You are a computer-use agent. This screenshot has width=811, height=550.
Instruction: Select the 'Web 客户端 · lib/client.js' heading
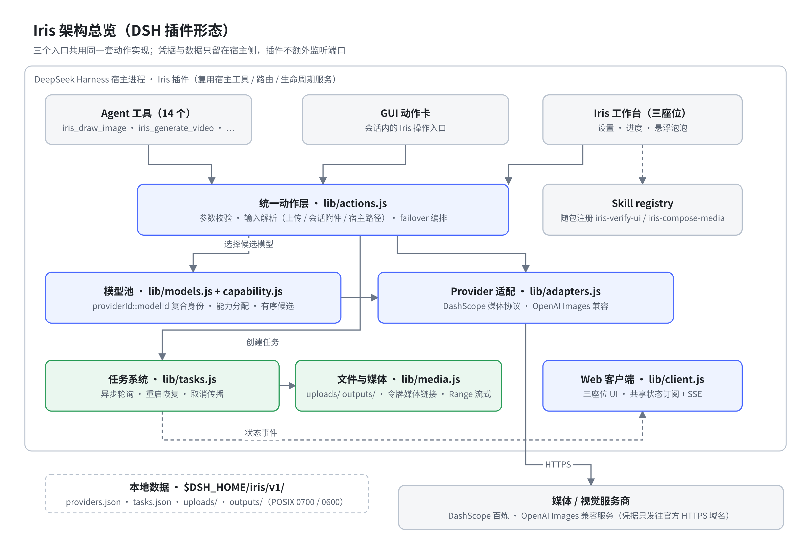point(642,379)
